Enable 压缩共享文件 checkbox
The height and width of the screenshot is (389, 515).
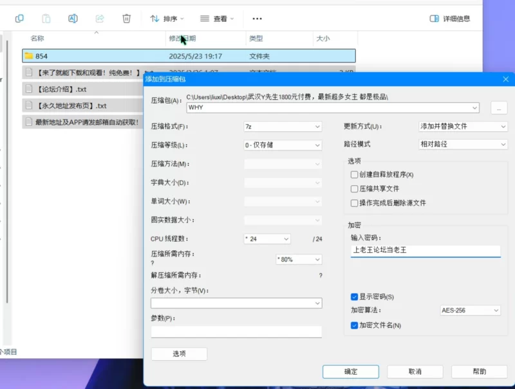tap(354, 188)
